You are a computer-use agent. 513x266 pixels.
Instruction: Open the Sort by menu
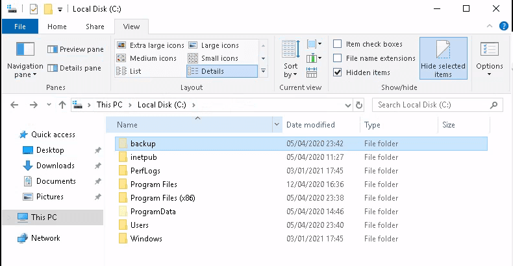coord(290,60)
